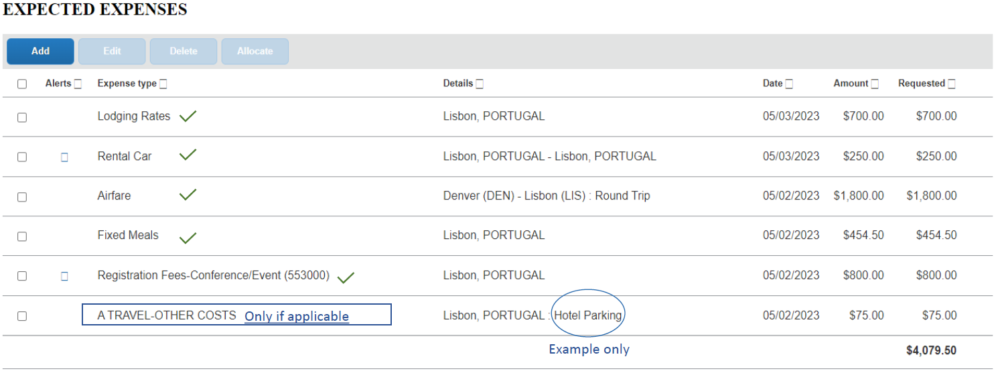Mark the Fixed Meals row checkbox

point(22,236)
